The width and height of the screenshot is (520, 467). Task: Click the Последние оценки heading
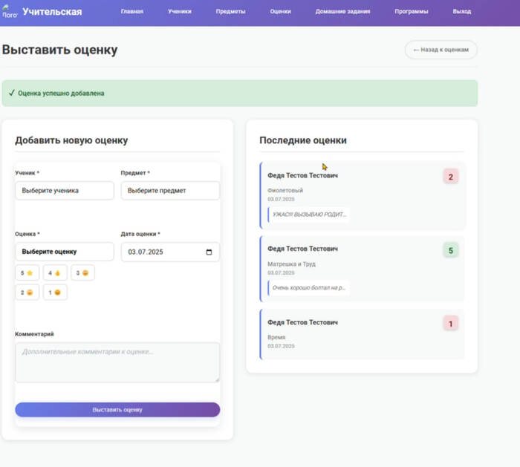(303, 140)
